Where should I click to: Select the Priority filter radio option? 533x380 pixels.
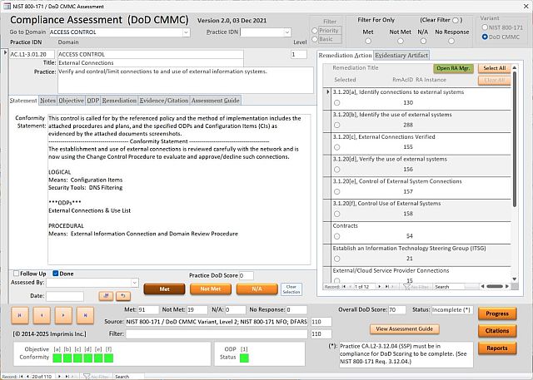[x=315, y=31]
